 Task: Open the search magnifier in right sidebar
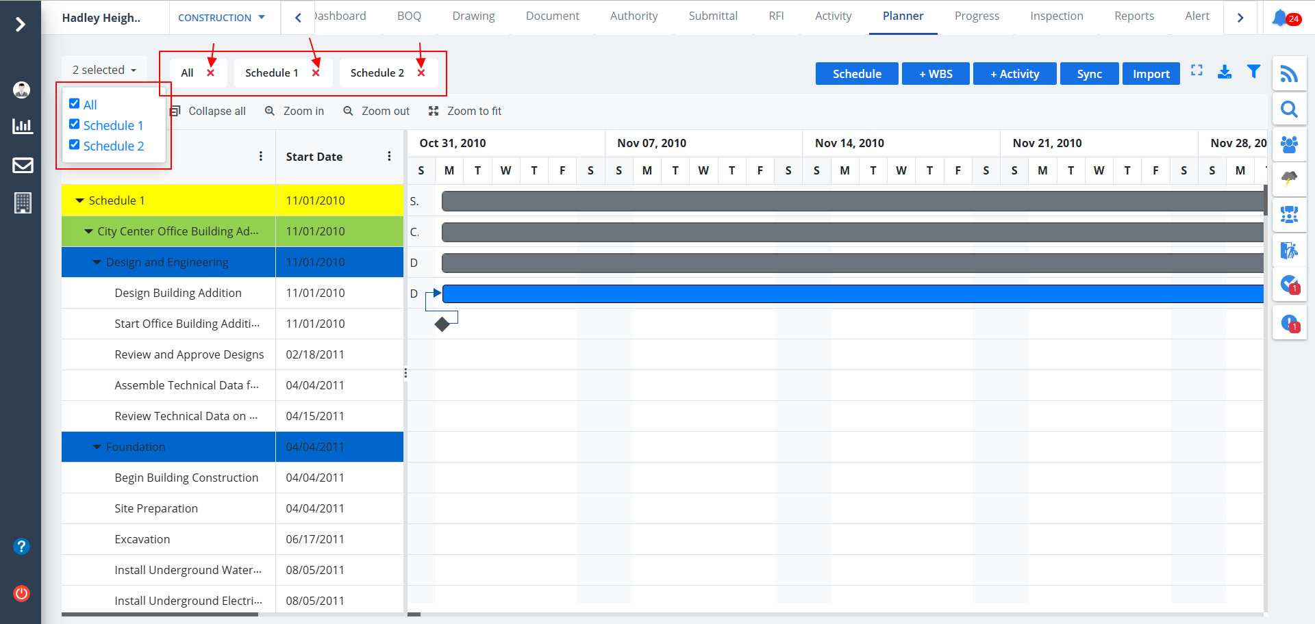click(x=1289, y=109)
